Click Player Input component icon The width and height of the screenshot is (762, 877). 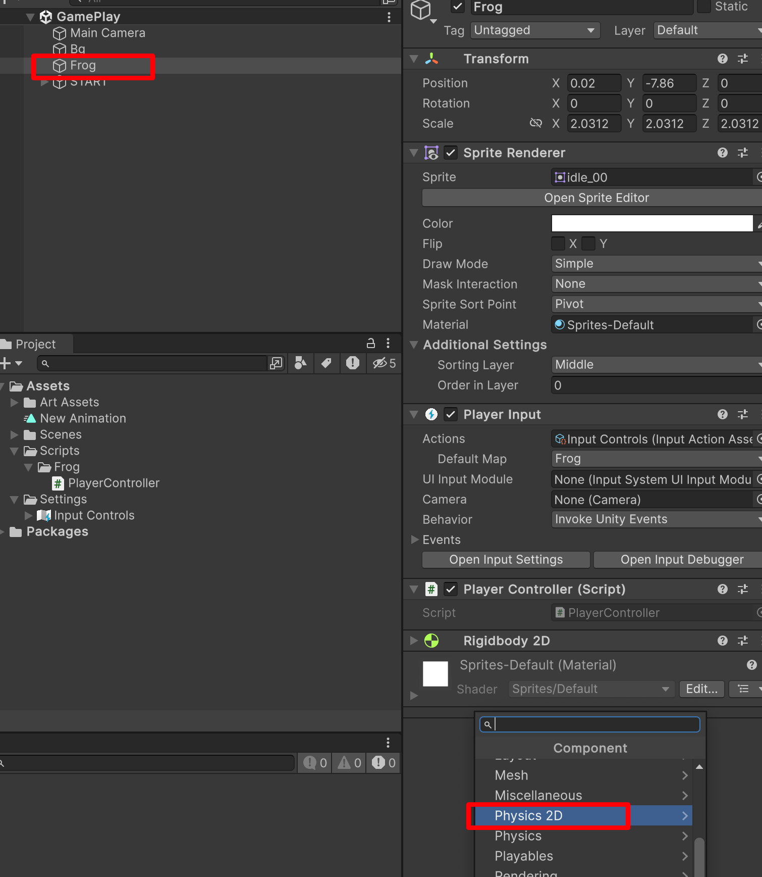coord(431,414)
